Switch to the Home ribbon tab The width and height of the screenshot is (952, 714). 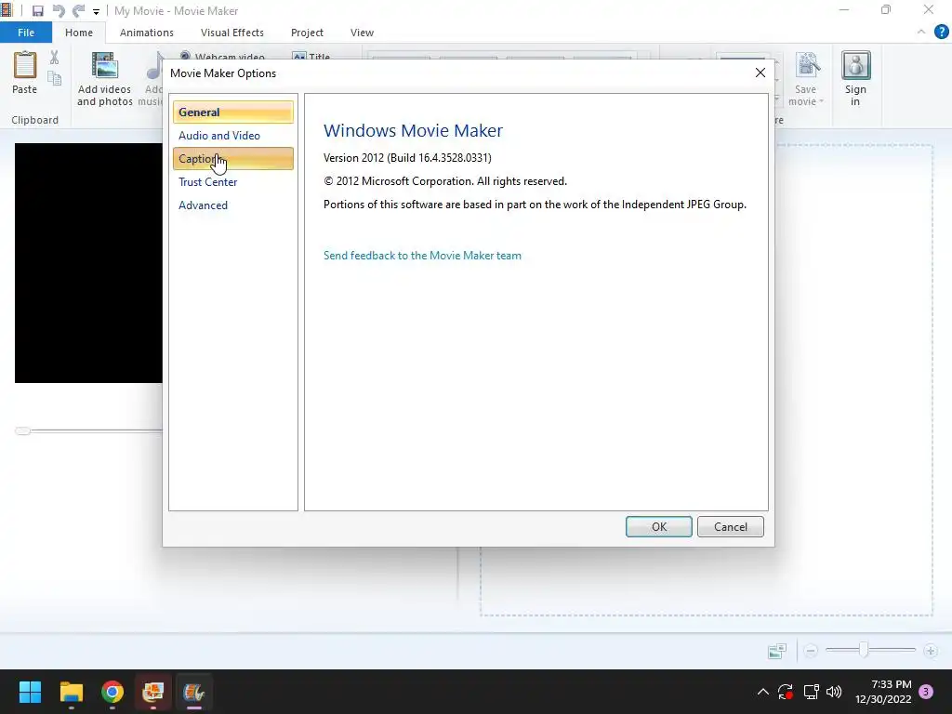(x=79, y=33)
